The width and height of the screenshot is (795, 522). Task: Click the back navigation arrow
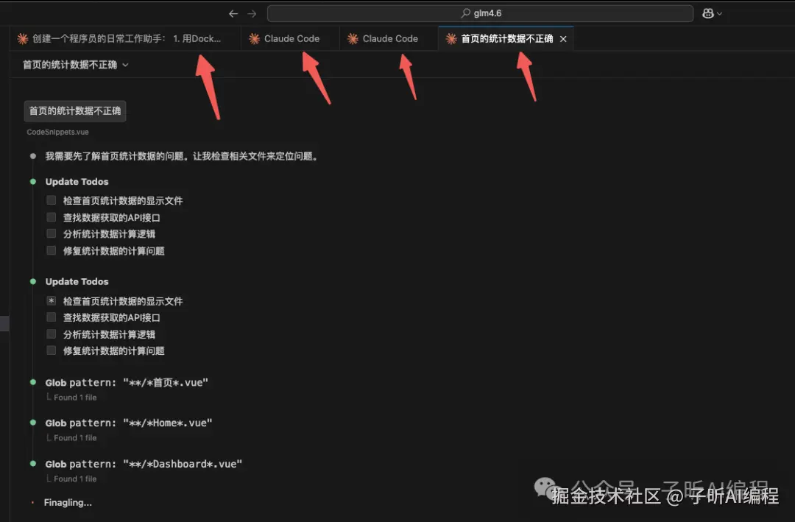point(233,13)
